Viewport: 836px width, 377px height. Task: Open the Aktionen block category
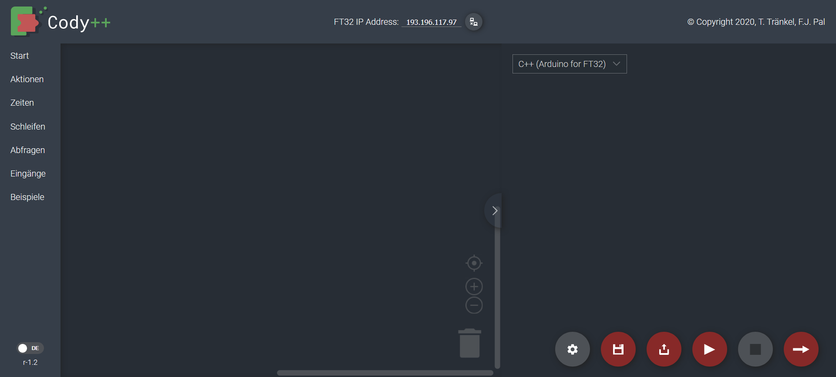pyautogui.click(x=27, y=79)
